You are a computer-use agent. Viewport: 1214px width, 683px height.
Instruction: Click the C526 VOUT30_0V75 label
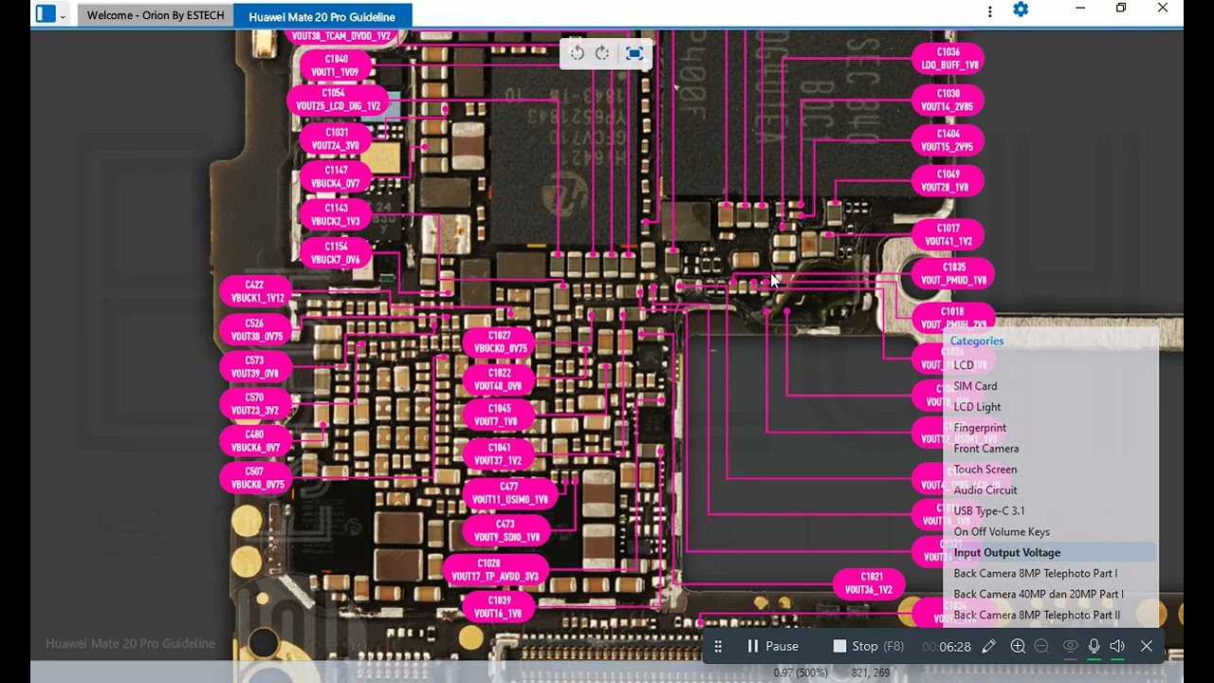click(256, 330)
